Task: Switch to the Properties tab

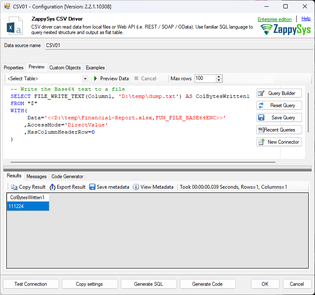Action: tap(13, 68)
